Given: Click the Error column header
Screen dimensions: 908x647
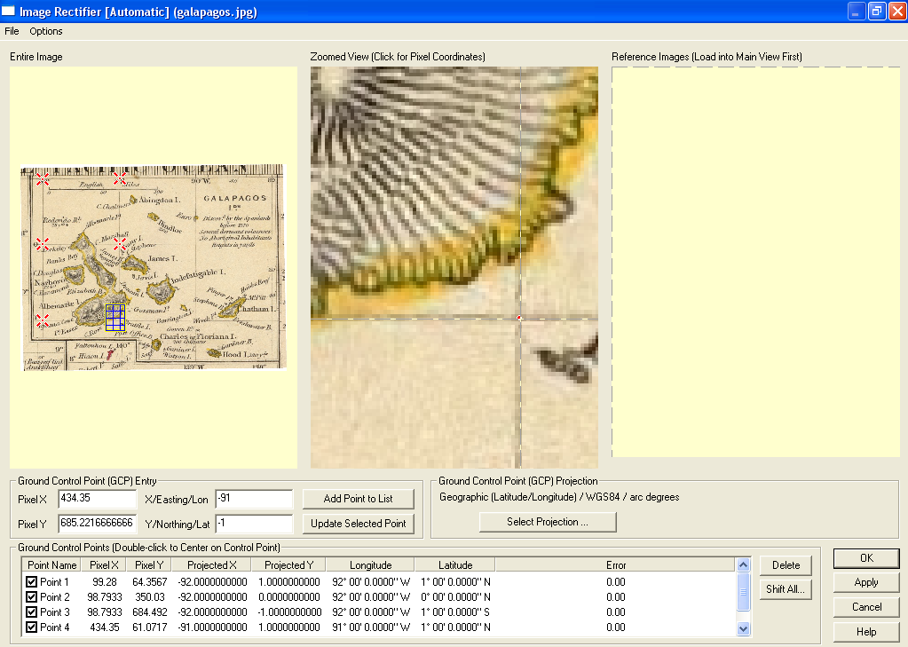Looking at the screenshot, I should click(x=615, y=565).
